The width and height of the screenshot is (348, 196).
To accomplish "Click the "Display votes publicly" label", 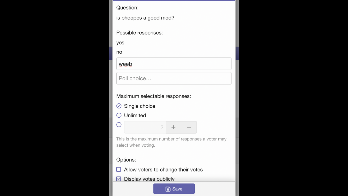I will tap(149, 179).
